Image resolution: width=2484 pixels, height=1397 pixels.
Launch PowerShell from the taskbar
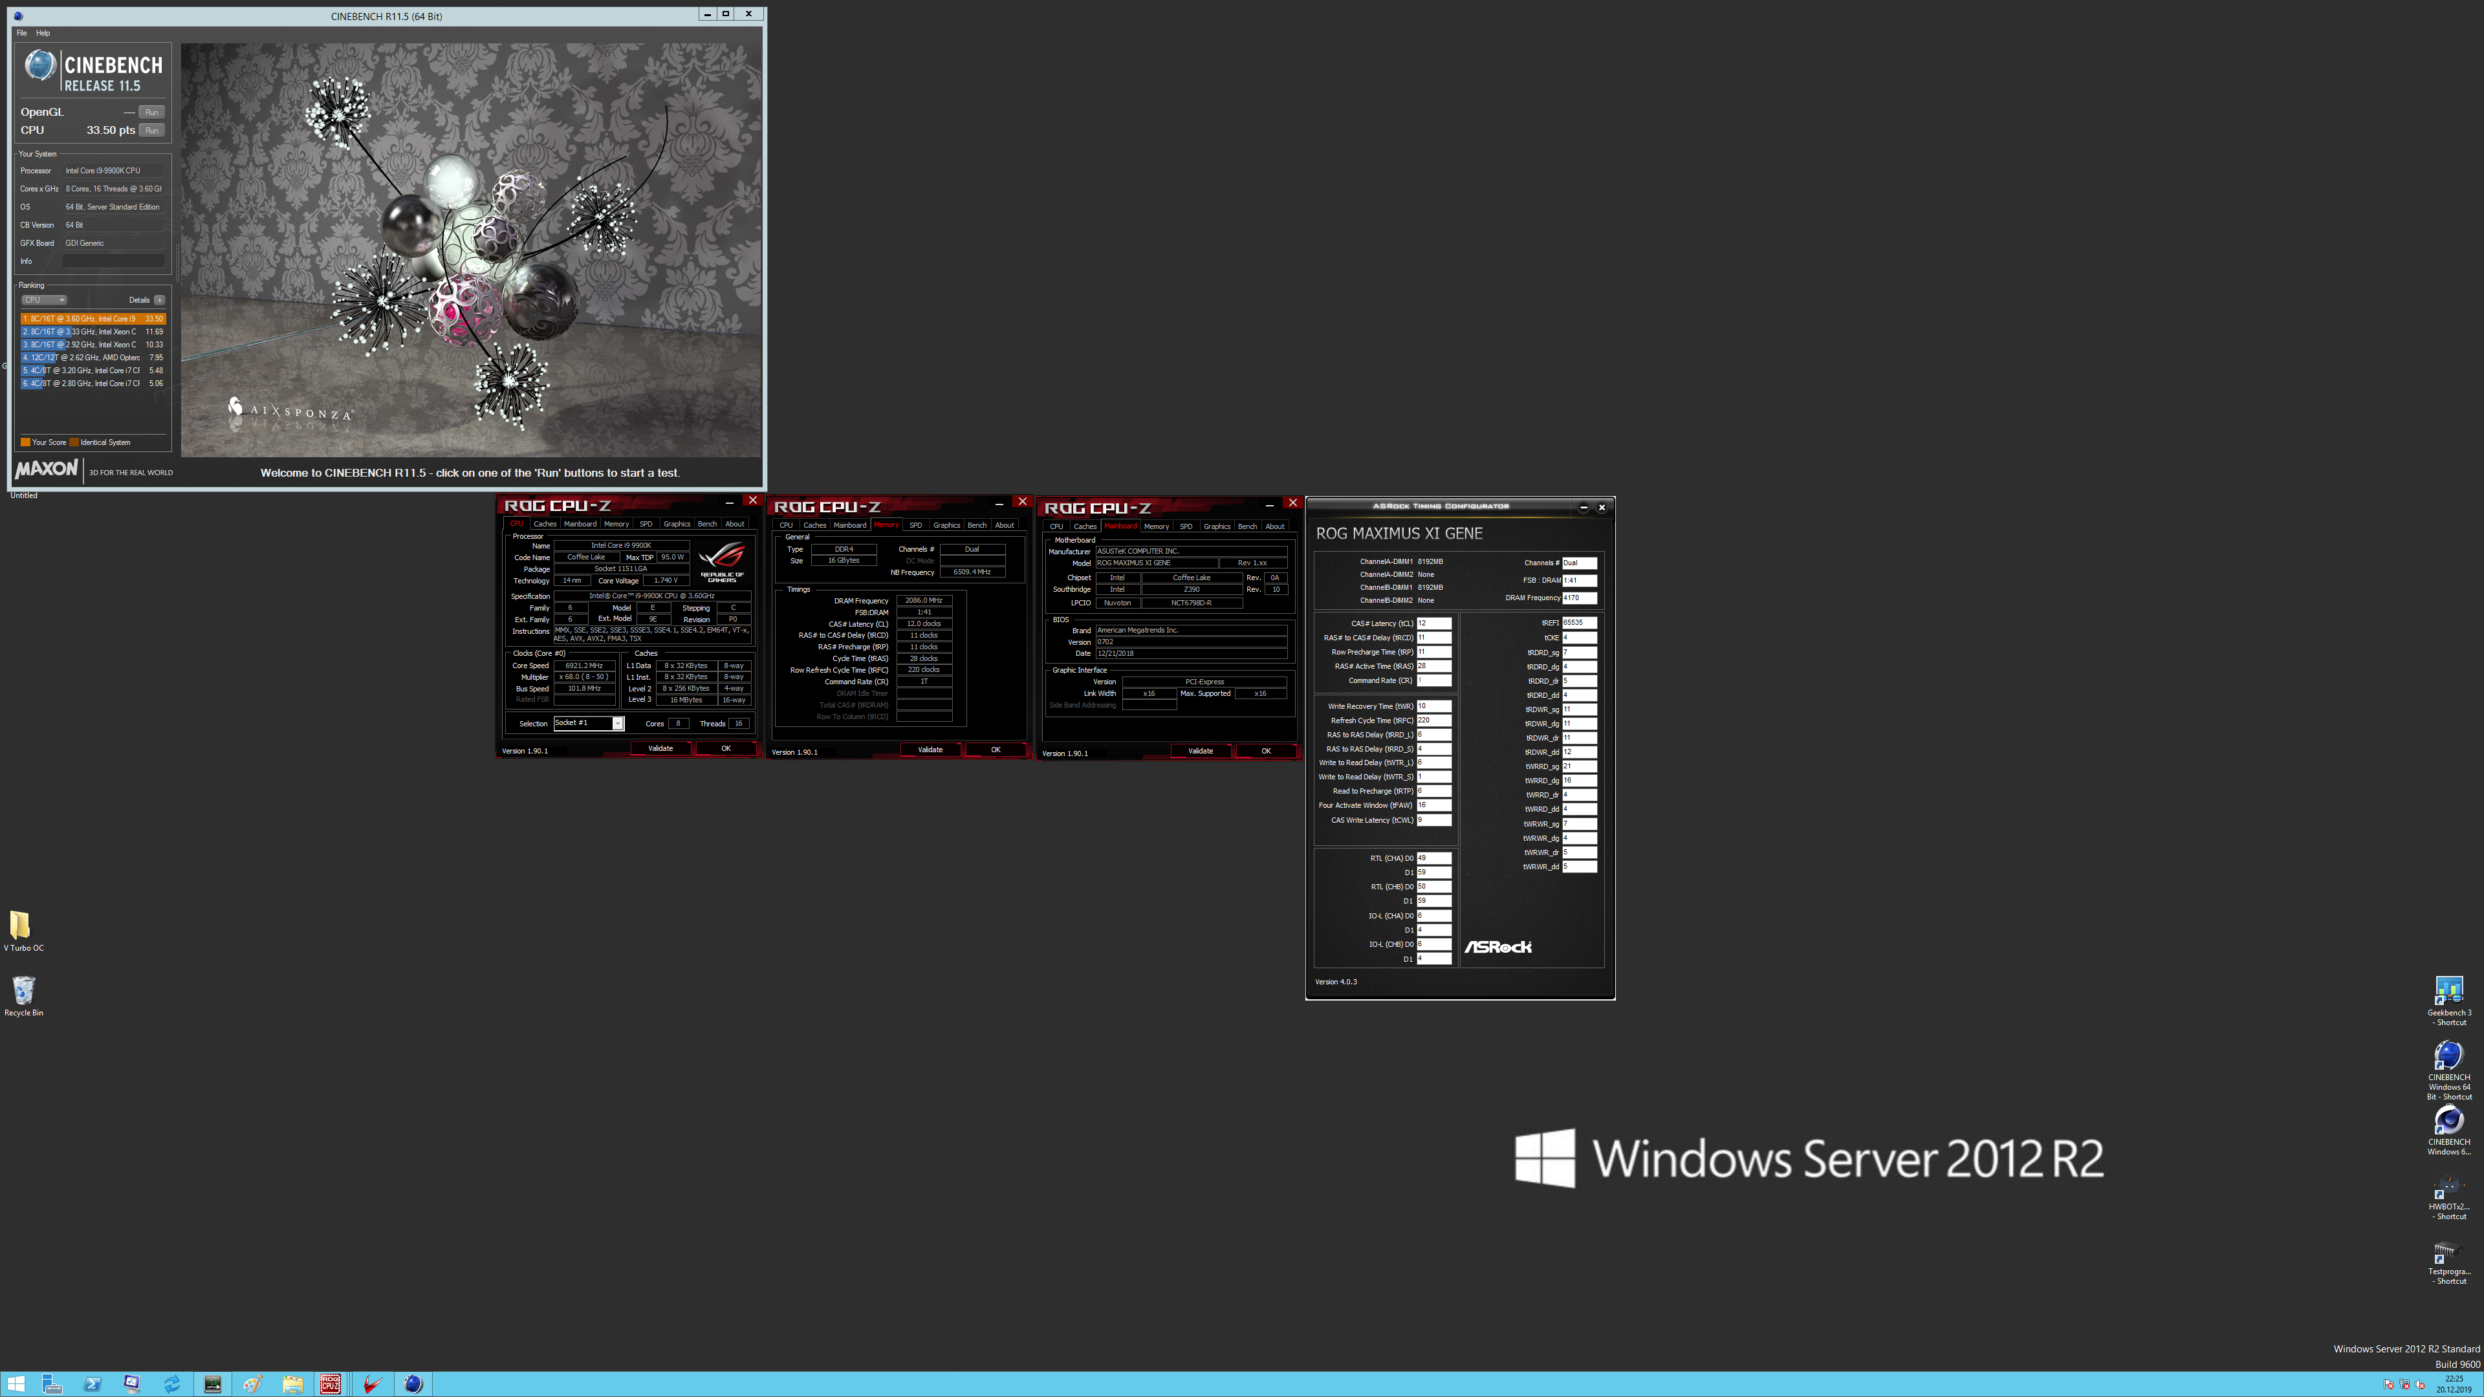93,1385
